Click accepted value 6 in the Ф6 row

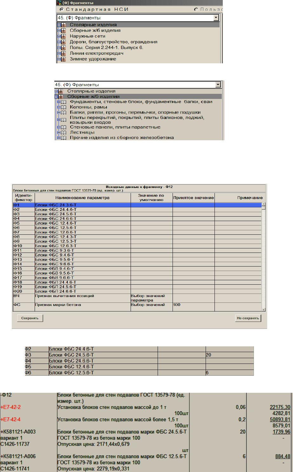[207, 372]
